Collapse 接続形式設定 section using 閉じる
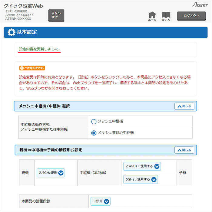 pos(184,150)
